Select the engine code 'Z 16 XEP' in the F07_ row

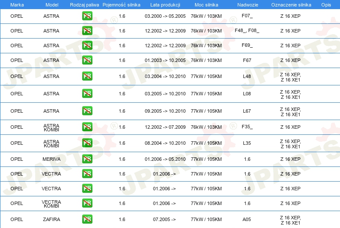pos(290,16)
